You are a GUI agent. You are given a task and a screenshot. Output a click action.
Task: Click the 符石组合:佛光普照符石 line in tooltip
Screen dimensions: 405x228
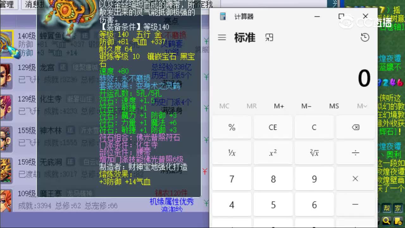pyautogui.click(x=140, y=138)
